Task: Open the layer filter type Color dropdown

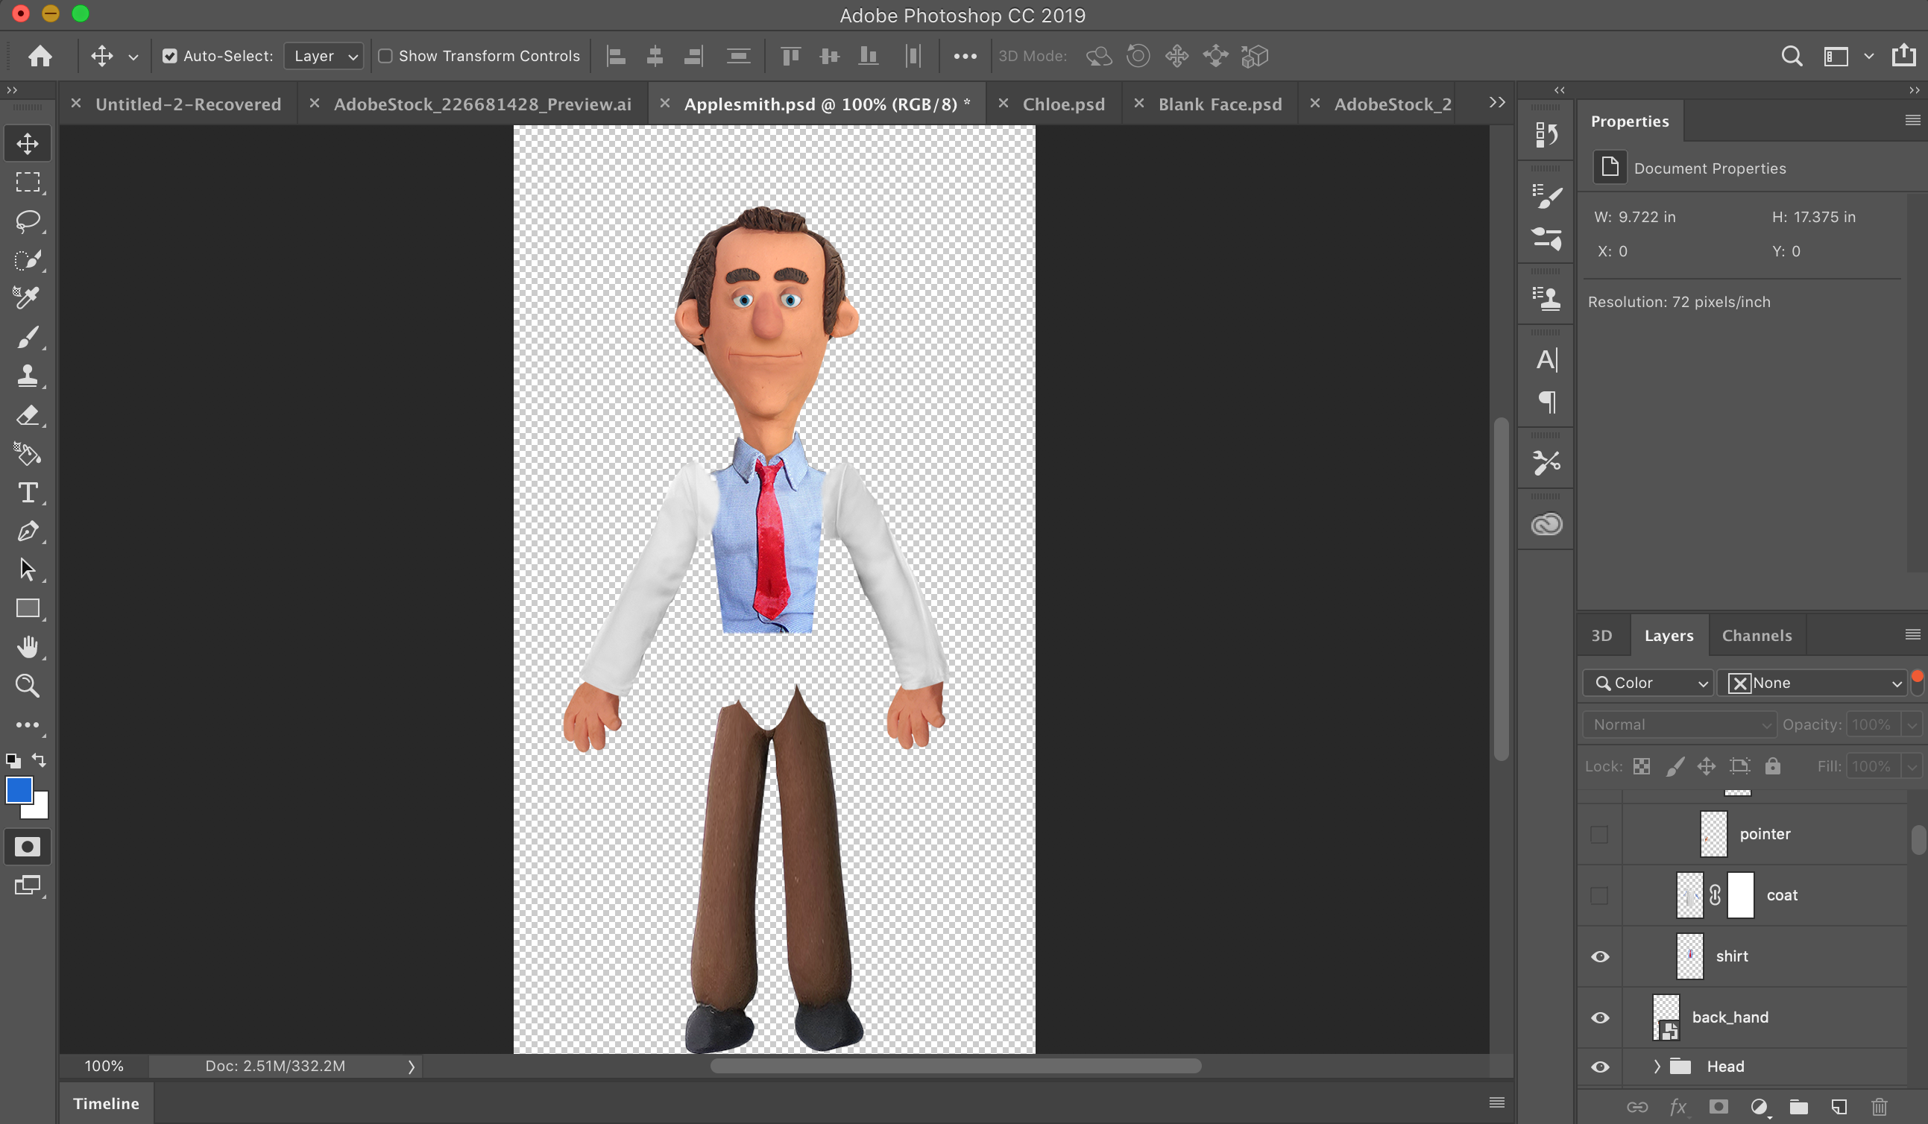Action: (1648, 683)
